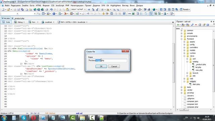The width and height of the screenshot is (215, 121).
Task: Click the sait-ad label in status bar
Action: click(x=79, y=113)
